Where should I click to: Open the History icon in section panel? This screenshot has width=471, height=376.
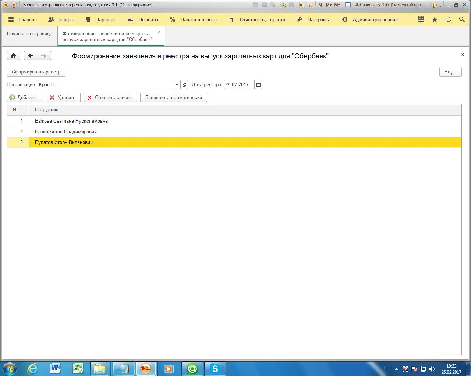[x=448, y=19]
